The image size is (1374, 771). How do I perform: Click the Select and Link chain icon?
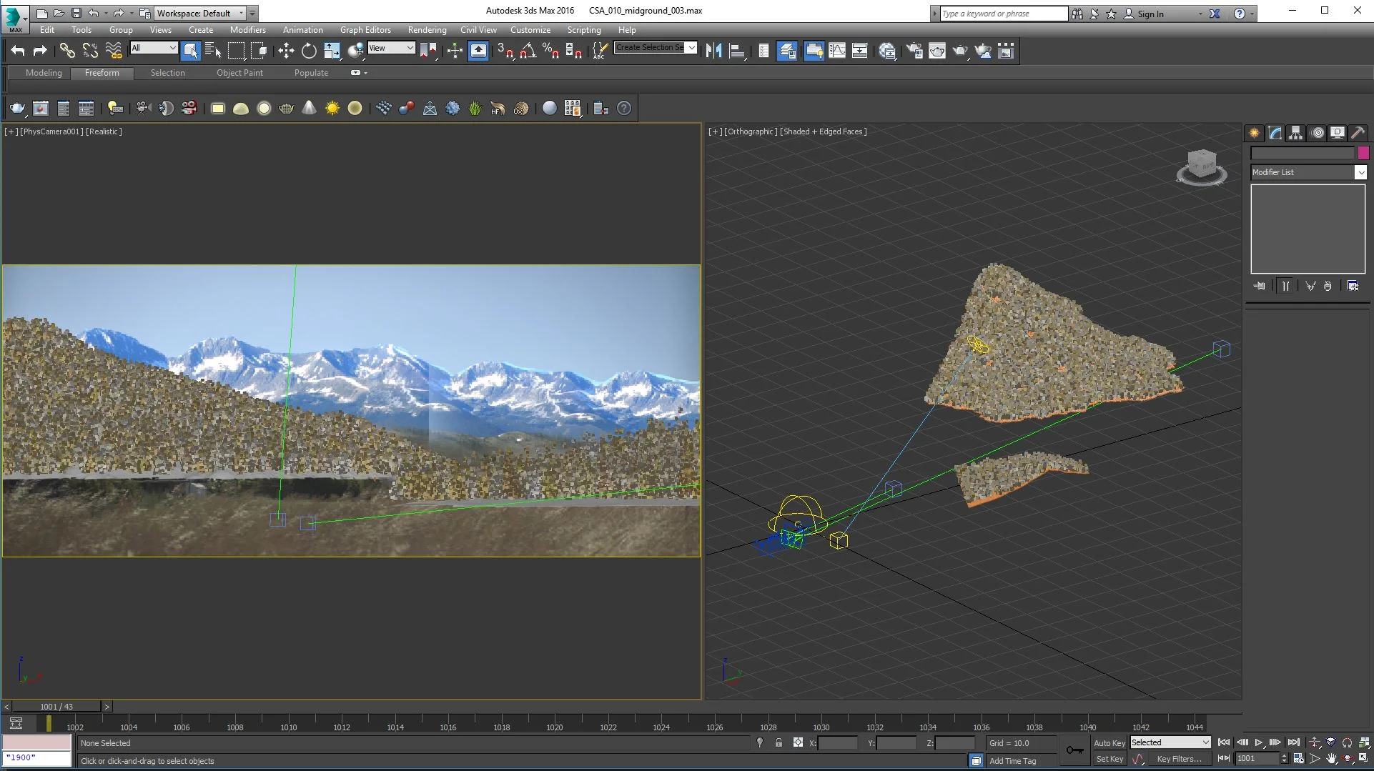click(66, 50)
